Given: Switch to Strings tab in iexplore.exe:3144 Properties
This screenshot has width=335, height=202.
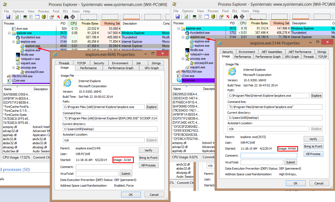Looking at the screenshot, I should click(x=322, y=52).
